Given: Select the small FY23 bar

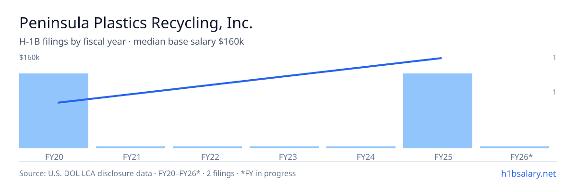Looking at the screenshot, I should [284, 147].
